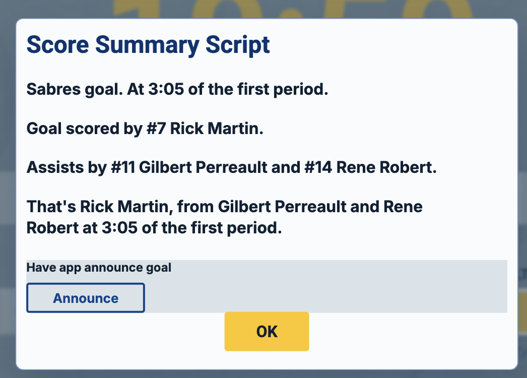This screenshot has width=527, height=378.
Task: Click '#11 Gilbert Perreault' in assists line
Action: [189, 167]
